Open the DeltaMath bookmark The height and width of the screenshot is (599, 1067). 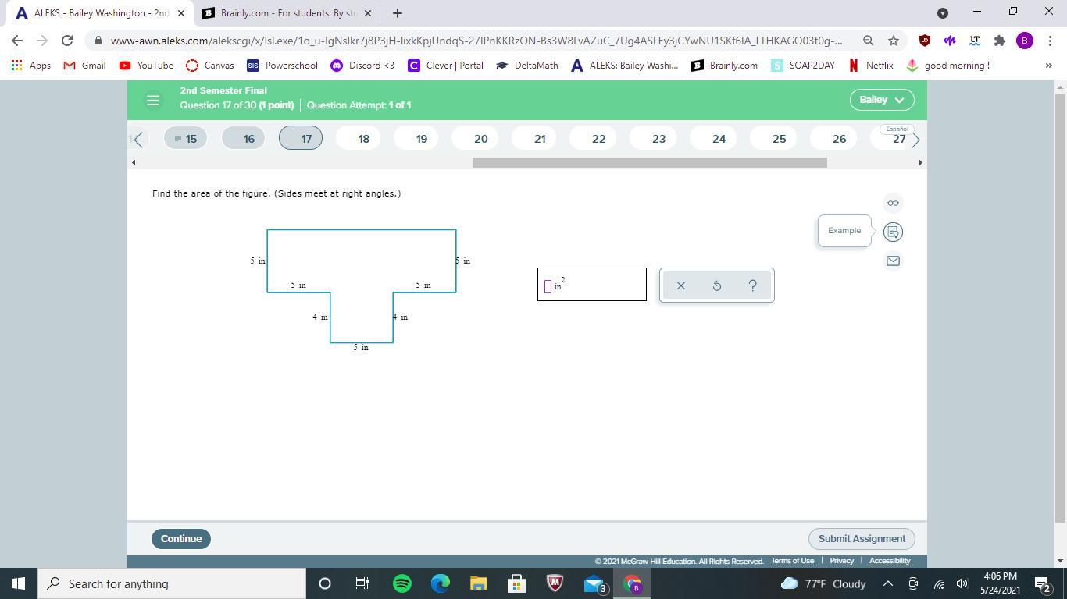(x=527, y=66)
